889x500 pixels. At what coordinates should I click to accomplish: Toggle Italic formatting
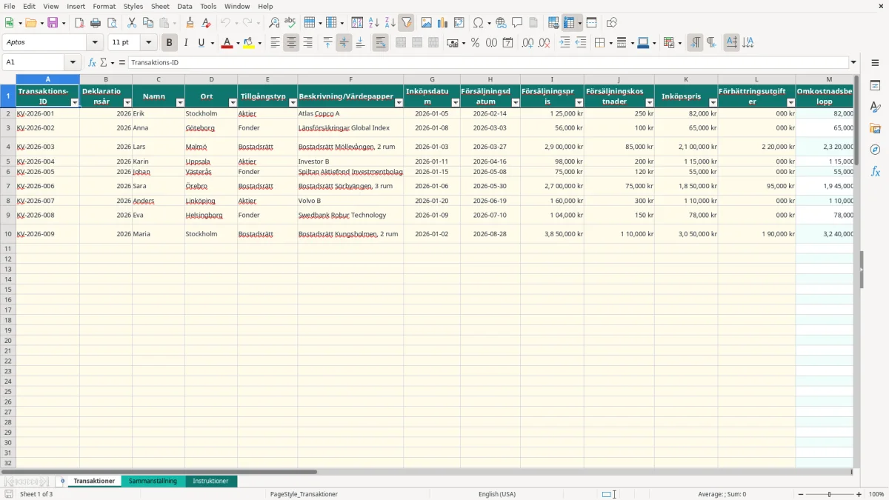(x=185, y=43)
